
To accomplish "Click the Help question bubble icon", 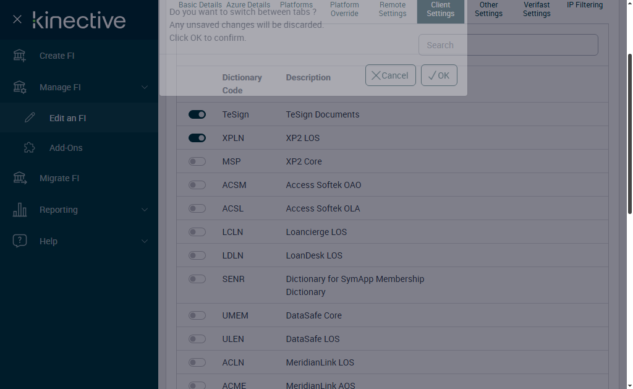I will 19,241.
